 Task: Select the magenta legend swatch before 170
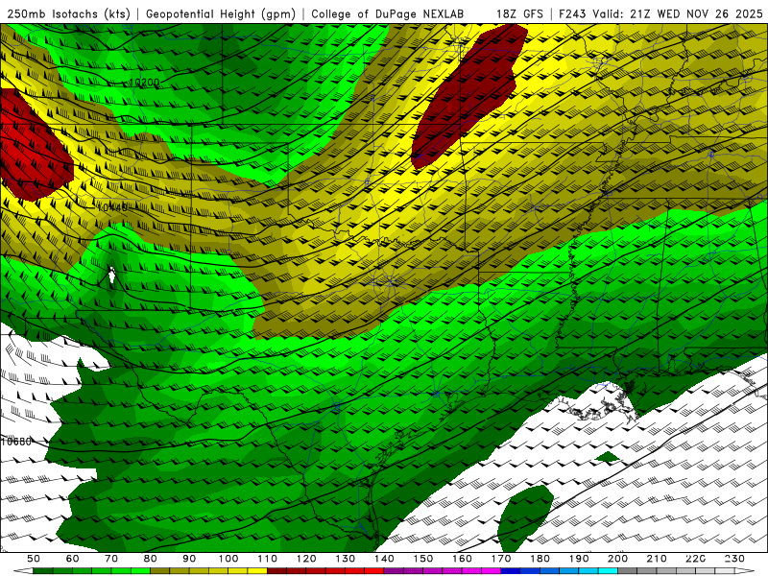492,571
